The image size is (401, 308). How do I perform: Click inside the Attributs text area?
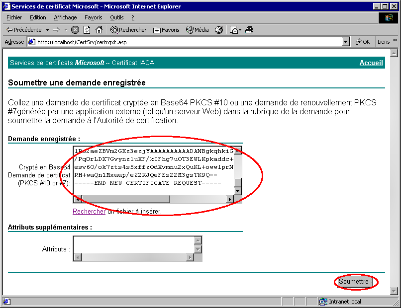pyautogui.click(x=134, y=245)
